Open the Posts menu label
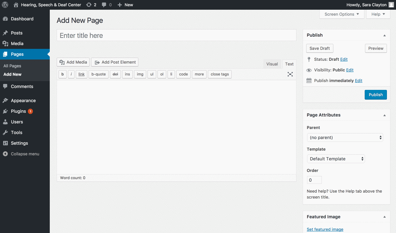Screen dimensions: 396x233 (x=17, y=33)
